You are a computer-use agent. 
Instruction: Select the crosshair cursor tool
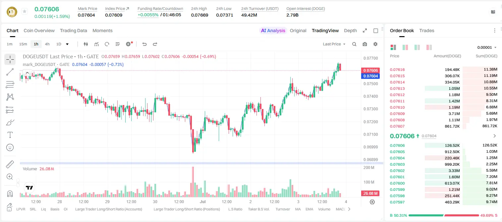click(x=10, y=60)
